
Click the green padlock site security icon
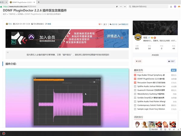1,7
